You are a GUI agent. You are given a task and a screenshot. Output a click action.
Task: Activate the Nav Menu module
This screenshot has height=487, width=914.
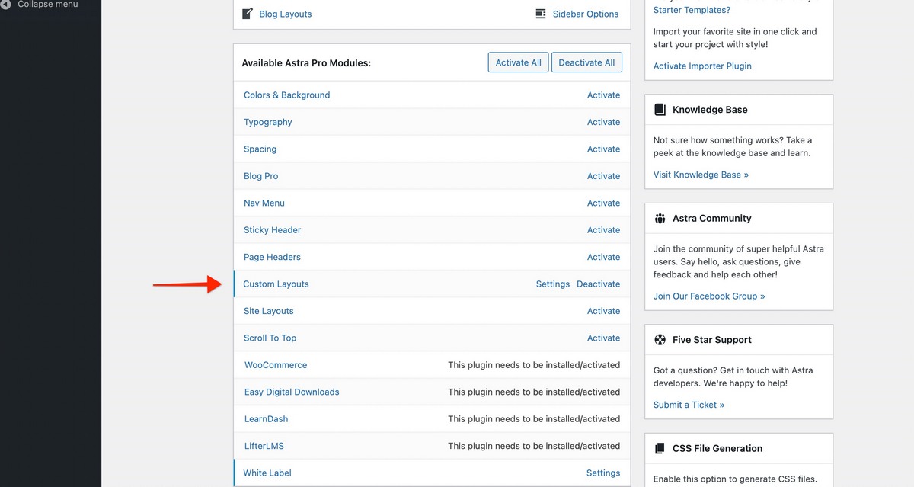(x=603, y=203)
